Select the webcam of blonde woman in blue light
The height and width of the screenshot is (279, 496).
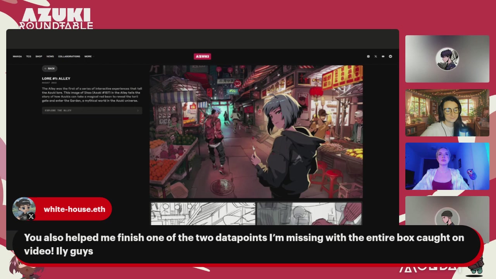(x=447, y=166)
